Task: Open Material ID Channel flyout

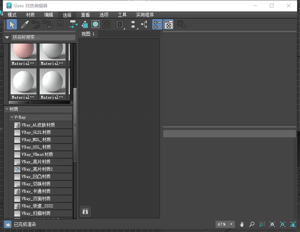Action: pos(120,25)
